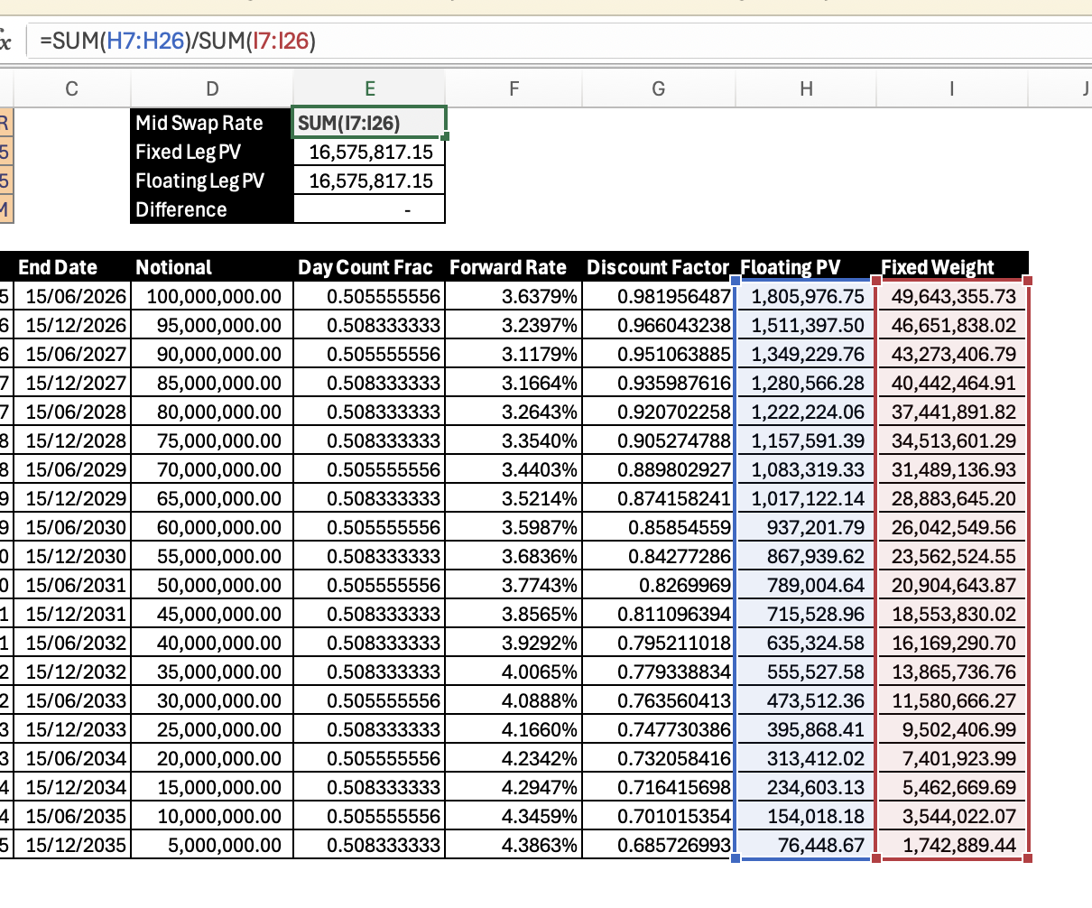Select the End Date header cell
Image resolution: width=1092 pixels, height=908 pixels.
(x=58, y=266)
